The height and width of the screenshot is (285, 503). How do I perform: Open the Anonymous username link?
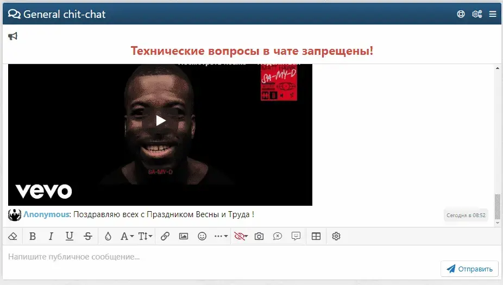pos(47,214)
